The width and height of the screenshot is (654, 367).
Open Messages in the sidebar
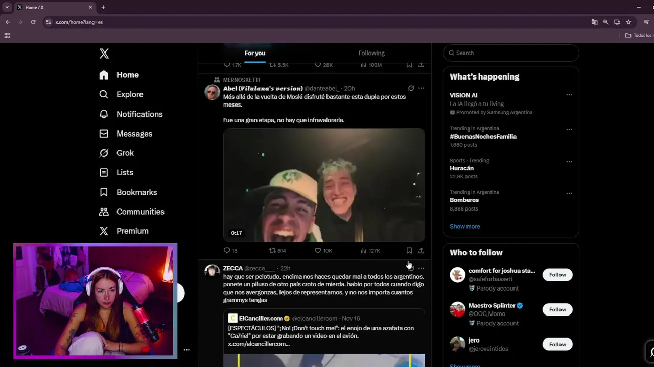click(x=126, y=134)
